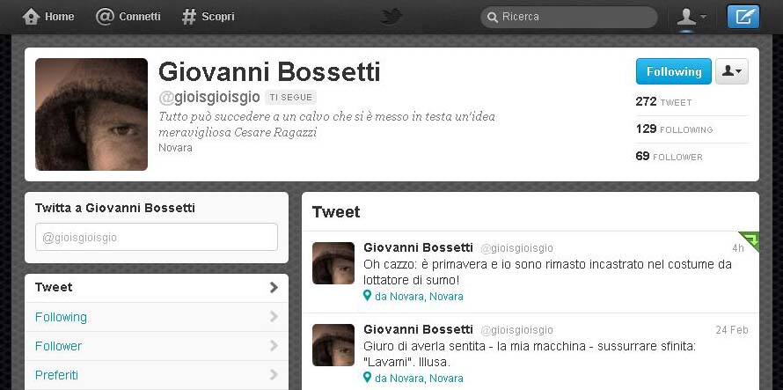Click the Twitter bird logo
The height and width of the screenshot is (390, 783).
click(391, 17)
